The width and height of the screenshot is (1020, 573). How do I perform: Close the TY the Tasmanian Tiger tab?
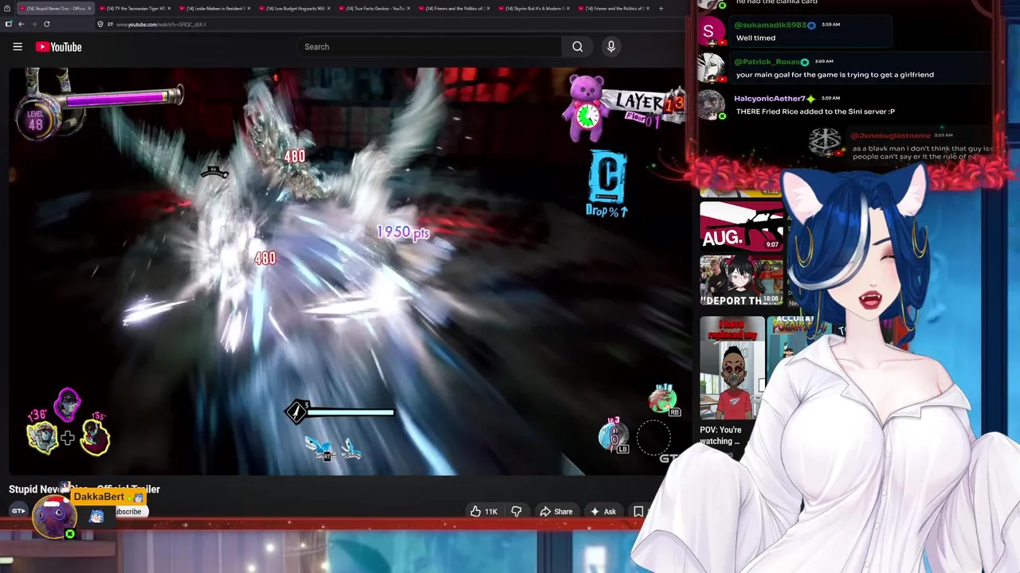pyautogui.click(x=170, y=8)
